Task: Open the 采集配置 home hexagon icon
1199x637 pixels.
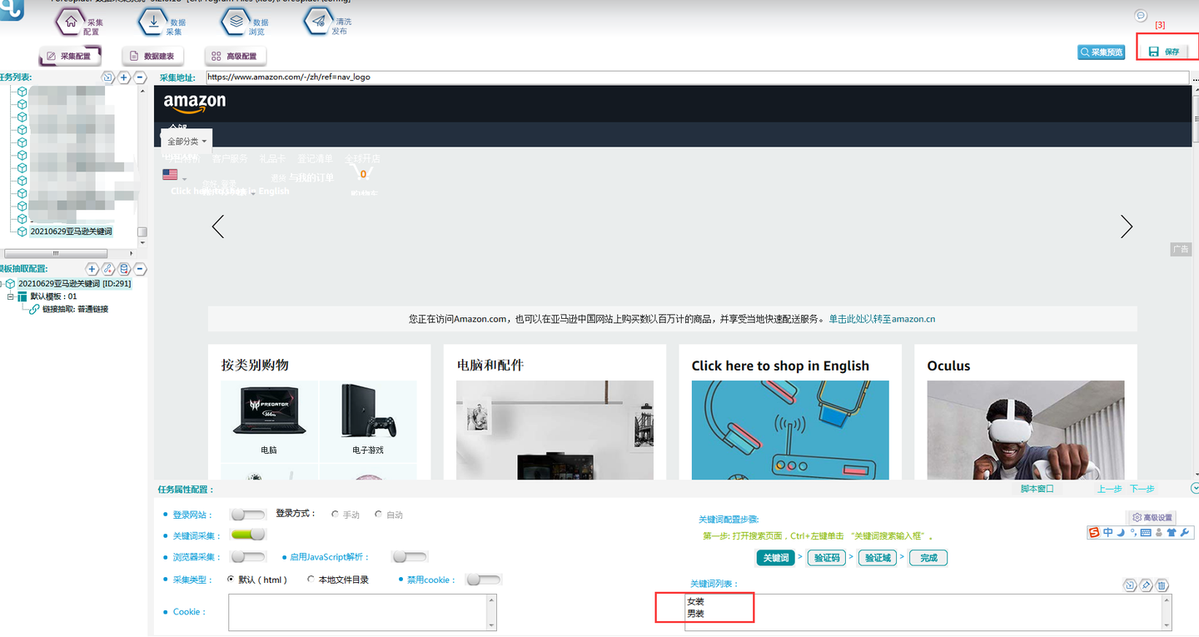Action: (x=71, y=22)
